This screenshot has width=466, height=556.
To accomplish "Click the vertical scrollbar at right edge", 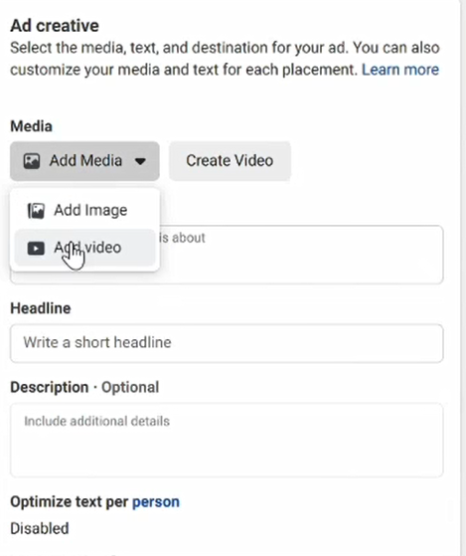I will coord(463,278).
